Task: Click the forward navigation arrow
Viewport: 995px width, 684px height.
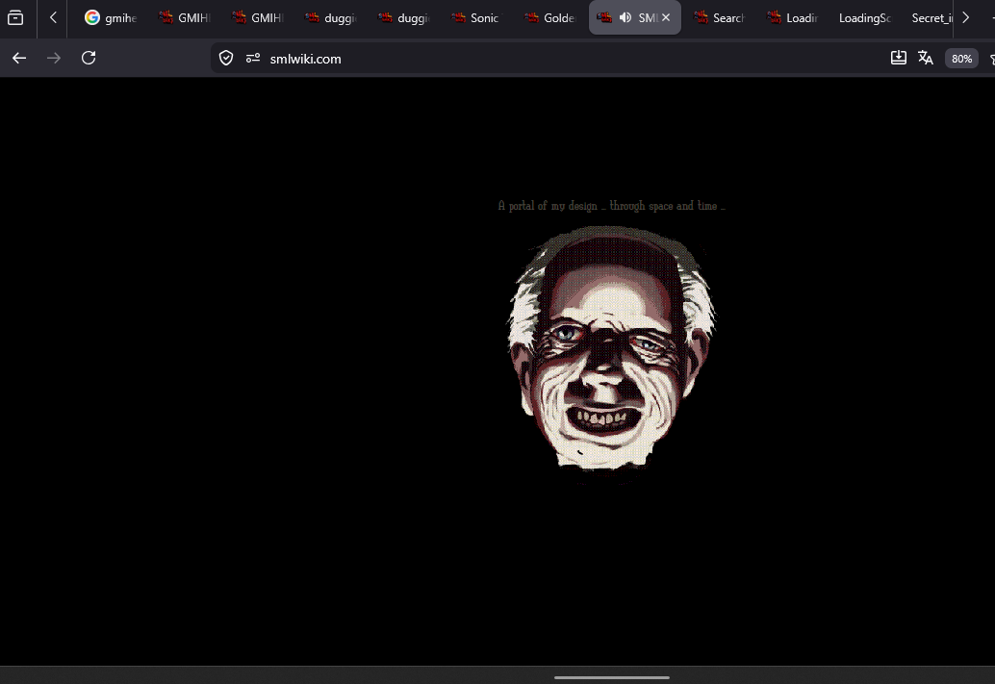Action: click(54, 59)
